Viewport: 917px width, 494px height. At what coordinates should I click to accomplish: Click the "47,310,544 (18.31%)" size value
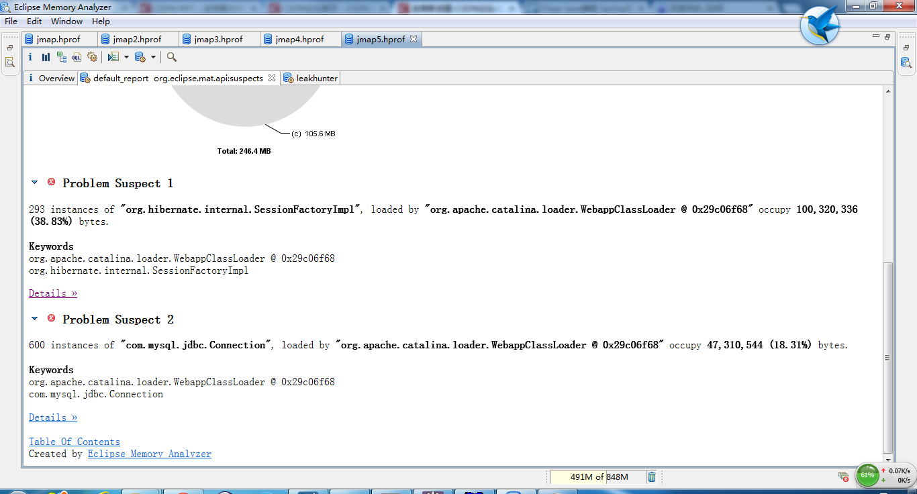(x=759, y=345)
